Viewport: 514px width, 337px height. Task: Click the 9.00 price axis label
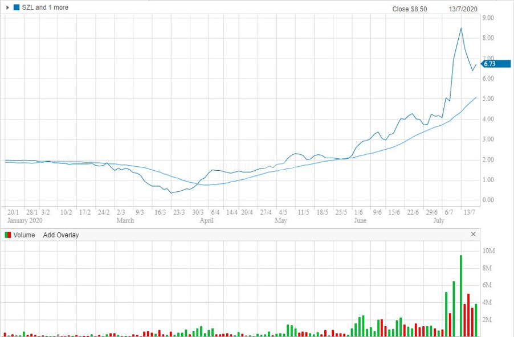[x=488, y=18]
